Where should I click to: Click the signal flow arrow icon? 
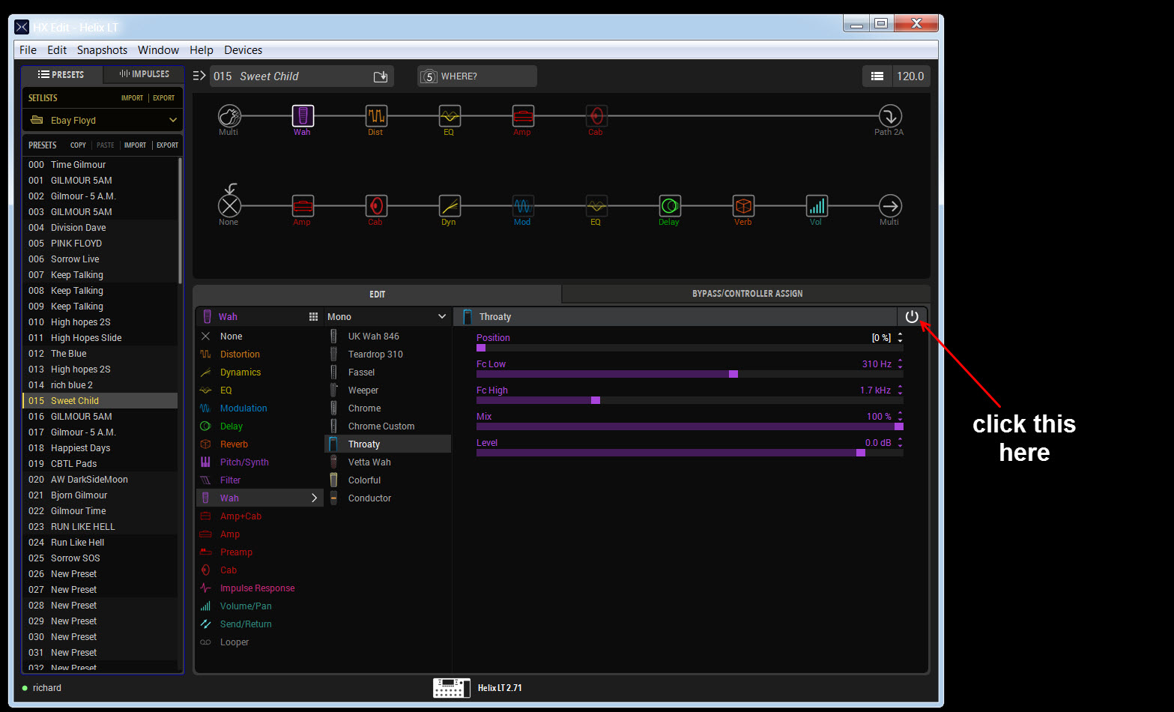199,76
